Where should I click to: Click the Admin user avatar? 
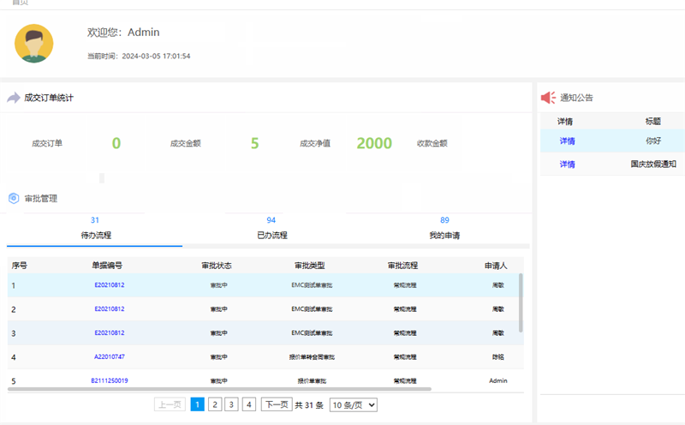pyautogui.click(x=34, y=44)
